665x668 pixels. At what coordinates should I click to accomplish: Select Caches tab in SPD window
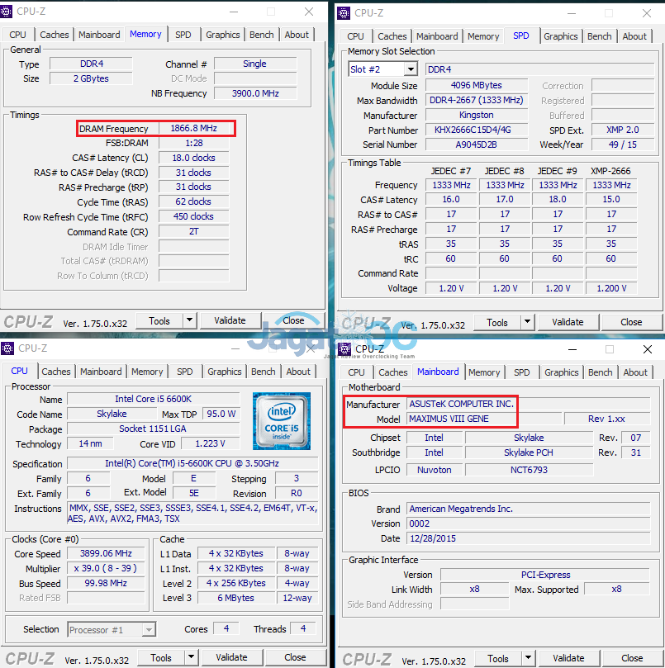coord(392,36)
